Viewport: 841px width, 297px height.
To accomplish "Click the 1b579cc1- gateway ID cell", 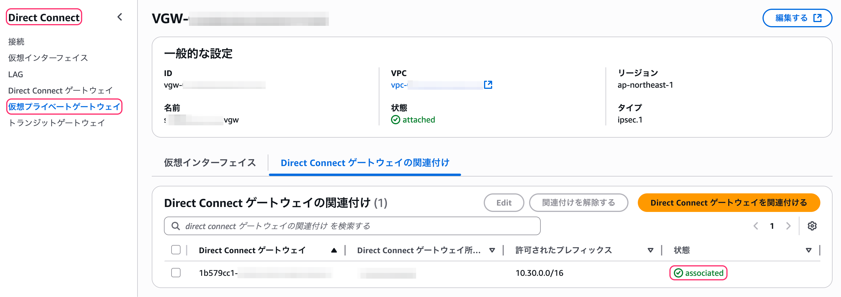I will (265, 273).
